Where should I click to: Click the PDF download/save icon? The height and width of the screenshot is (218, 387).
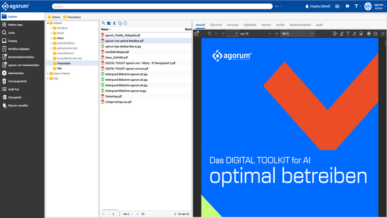point(375,33)
